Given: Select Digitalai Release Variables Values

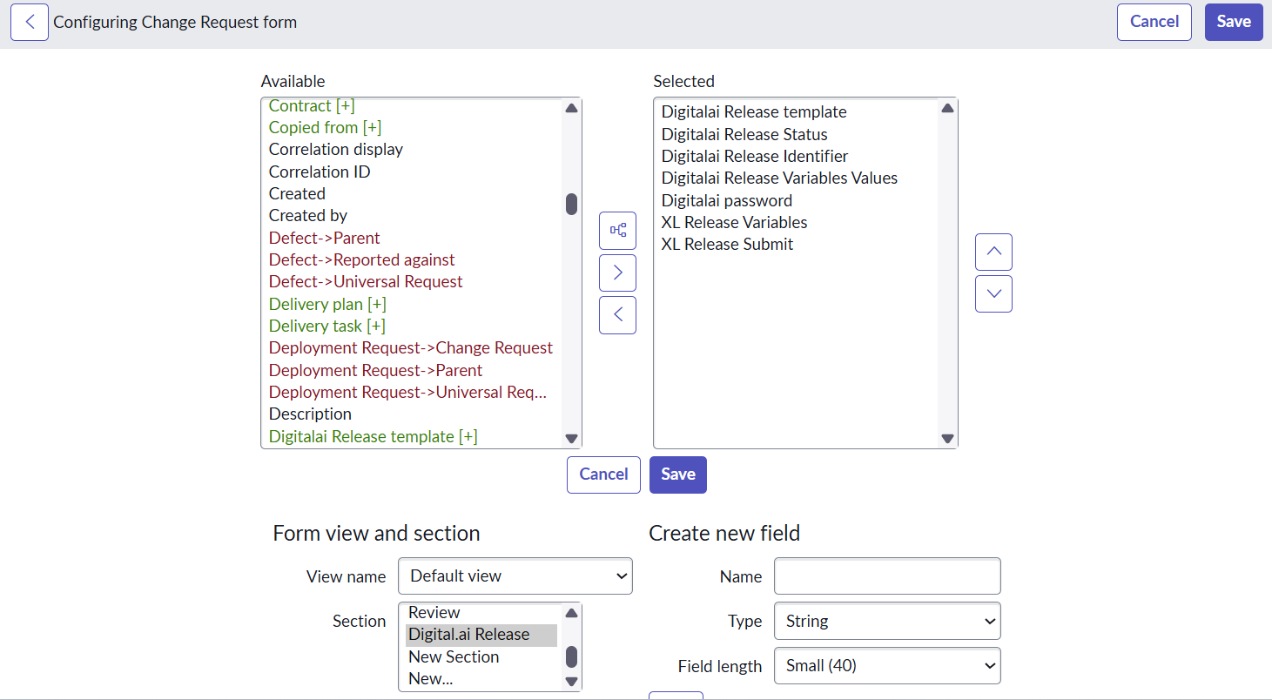Looking at the screenshot, I should [x=779, y=178].
